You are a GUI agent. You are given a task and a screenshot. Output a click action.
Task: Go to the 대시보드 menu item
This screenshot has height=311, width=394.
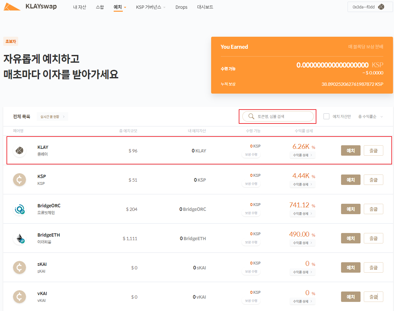click(x=205, y=7)
